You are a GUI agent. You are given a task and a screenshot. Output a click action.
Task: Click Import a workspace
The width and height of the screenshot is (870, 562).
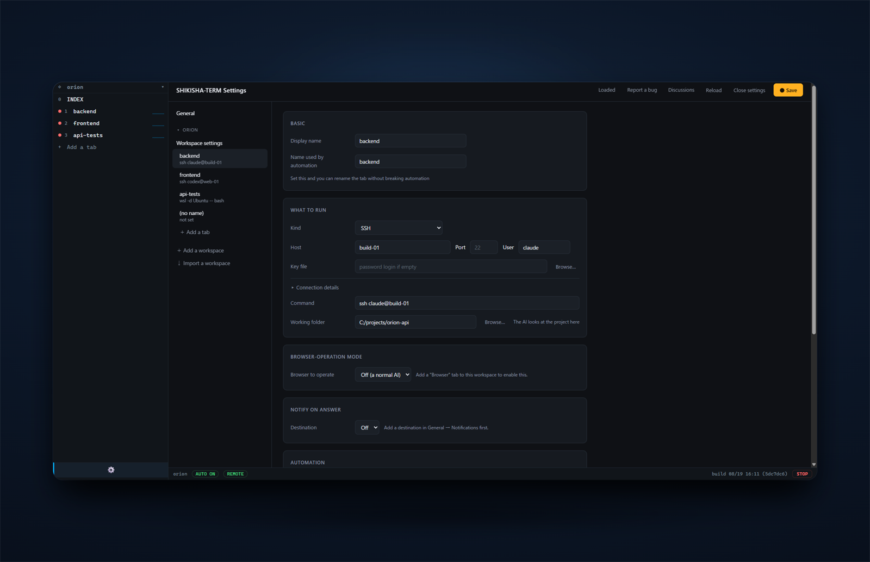[204, 263]
